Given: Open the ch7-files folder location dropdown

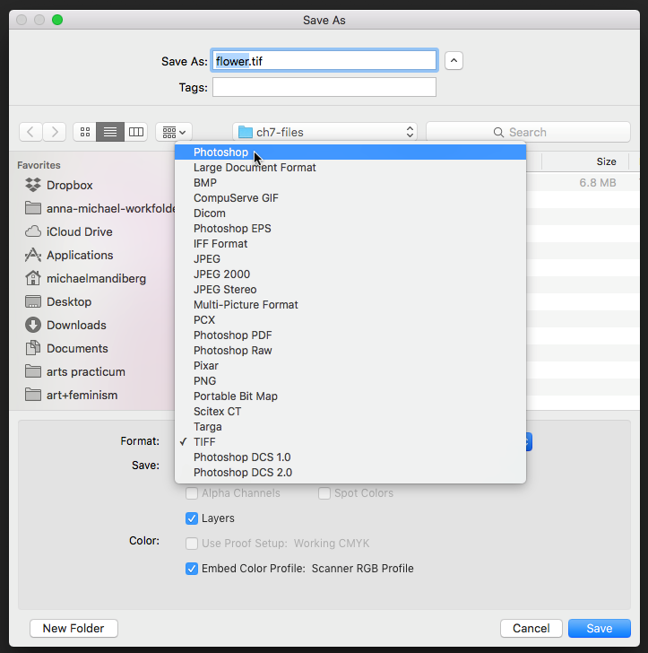Looking at the screenshot, I should 324,132.
